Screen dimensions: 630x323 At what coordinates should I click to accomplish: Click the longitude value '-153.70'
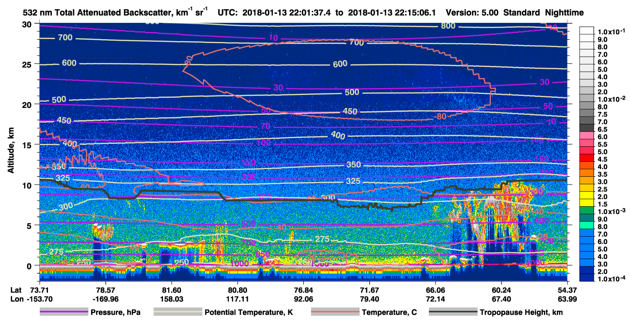coord(39,299)
